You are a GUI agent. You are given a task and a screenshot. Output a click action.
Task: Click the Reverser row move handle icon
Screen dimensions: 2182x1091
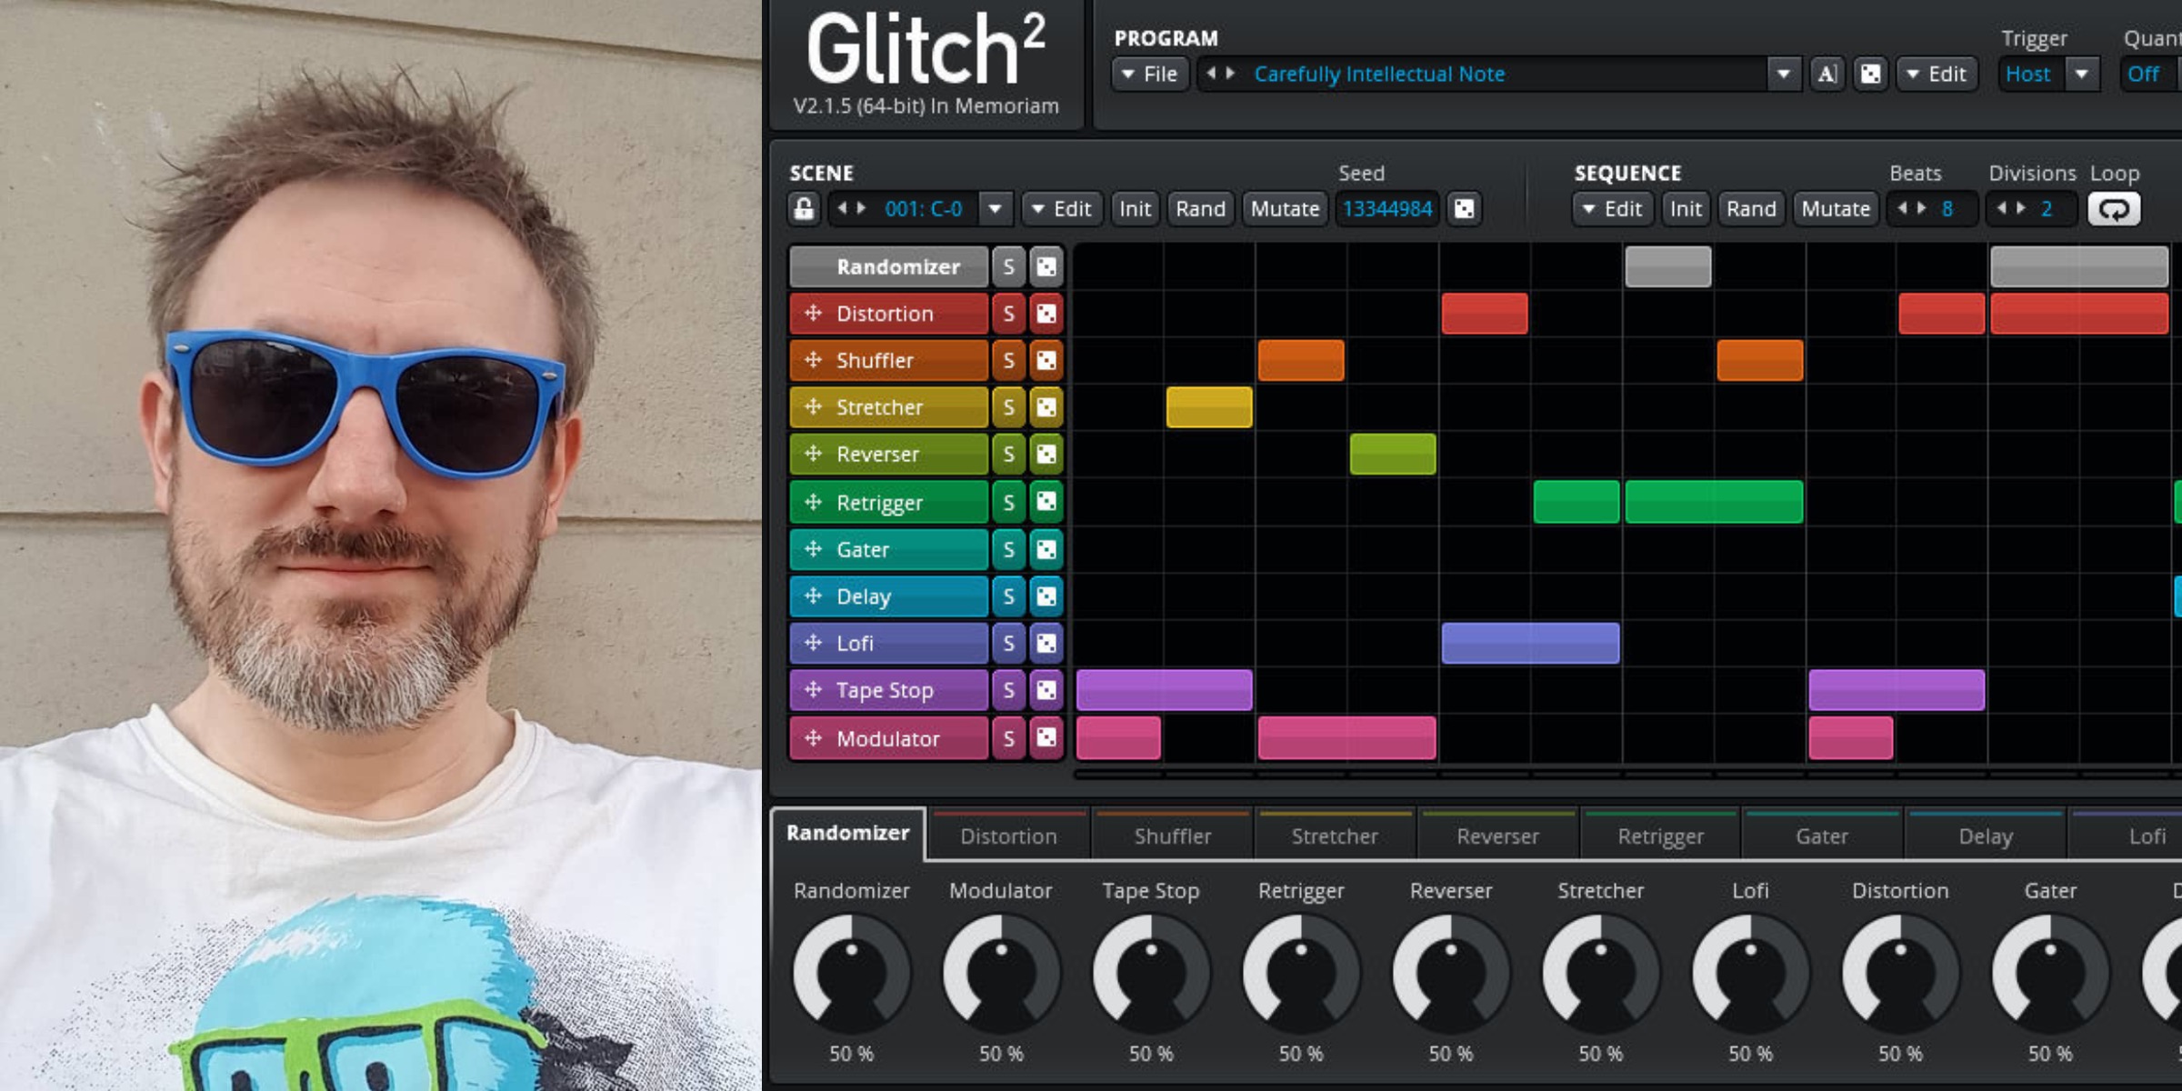click(813, 454)
